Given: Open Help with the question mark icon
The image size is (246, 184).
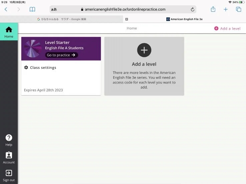Looking at the screenshot, I should [x=9, y=138].
